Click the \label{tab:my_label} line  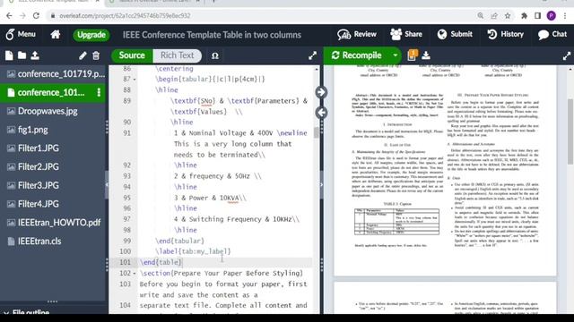(193, 251)
